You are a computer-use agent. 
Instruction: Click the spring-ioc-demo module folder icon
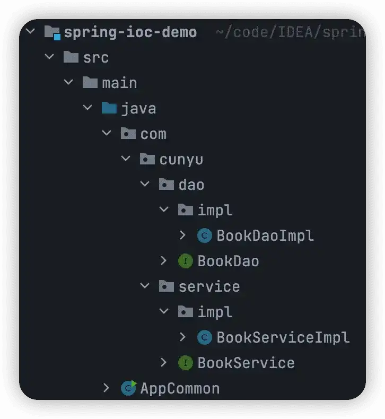[x=52, y=32]
